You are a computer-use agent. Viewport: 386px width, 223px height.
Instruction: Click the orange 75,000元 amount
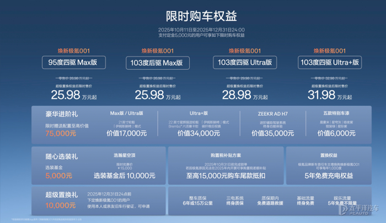61,133
